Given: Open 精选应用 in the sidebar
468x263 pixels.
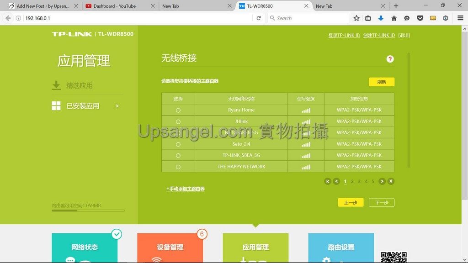Looking at the screenshot, I should [x=80, y=85].
